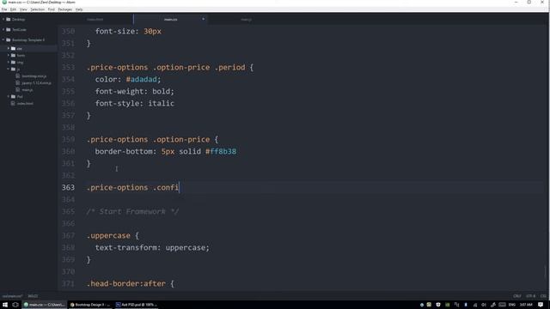Click the js folder icon
Image resolution: width=550 pixels, height=309 pixels.
click(14, 69)
